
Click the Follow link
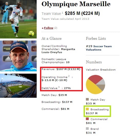coord(49,28)
